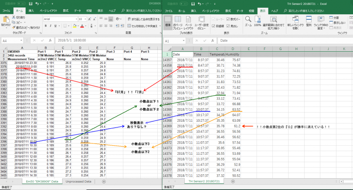This screenshot has height=190, width=353.
Task: Click the Increase Font Size icon
Action: point(90,19)
